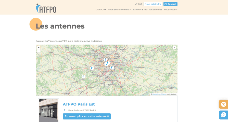This screenshot has width=228, height=122.
Task: Click the ATFPO Paris Est building photo
Action: click(48, 110)
